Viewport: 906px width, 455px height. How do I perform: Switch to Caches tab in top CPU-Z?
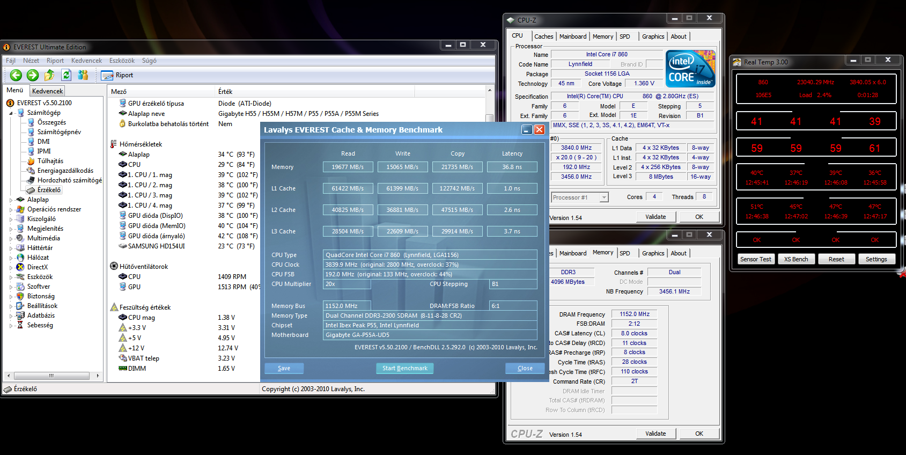[543, 36]
